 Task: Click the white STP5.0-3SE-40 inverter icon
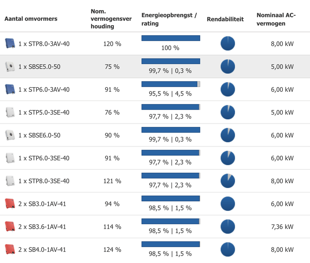click(9, 112)
